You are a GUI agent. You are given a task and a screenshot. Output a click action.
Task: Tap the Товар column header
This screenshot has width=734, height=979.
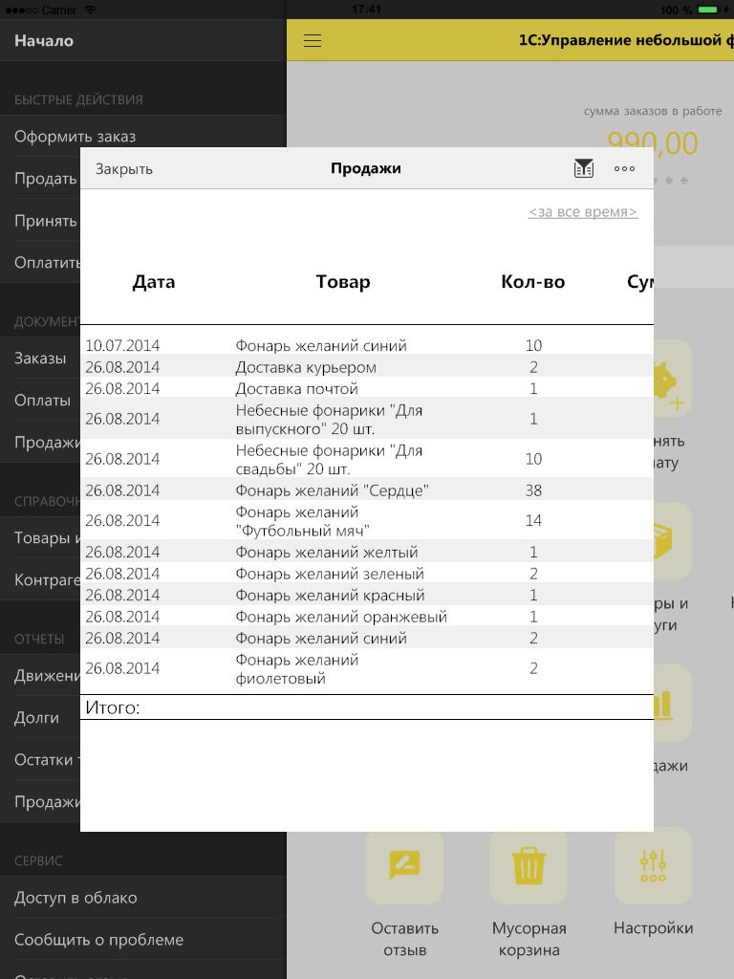(x=343, y=282)
